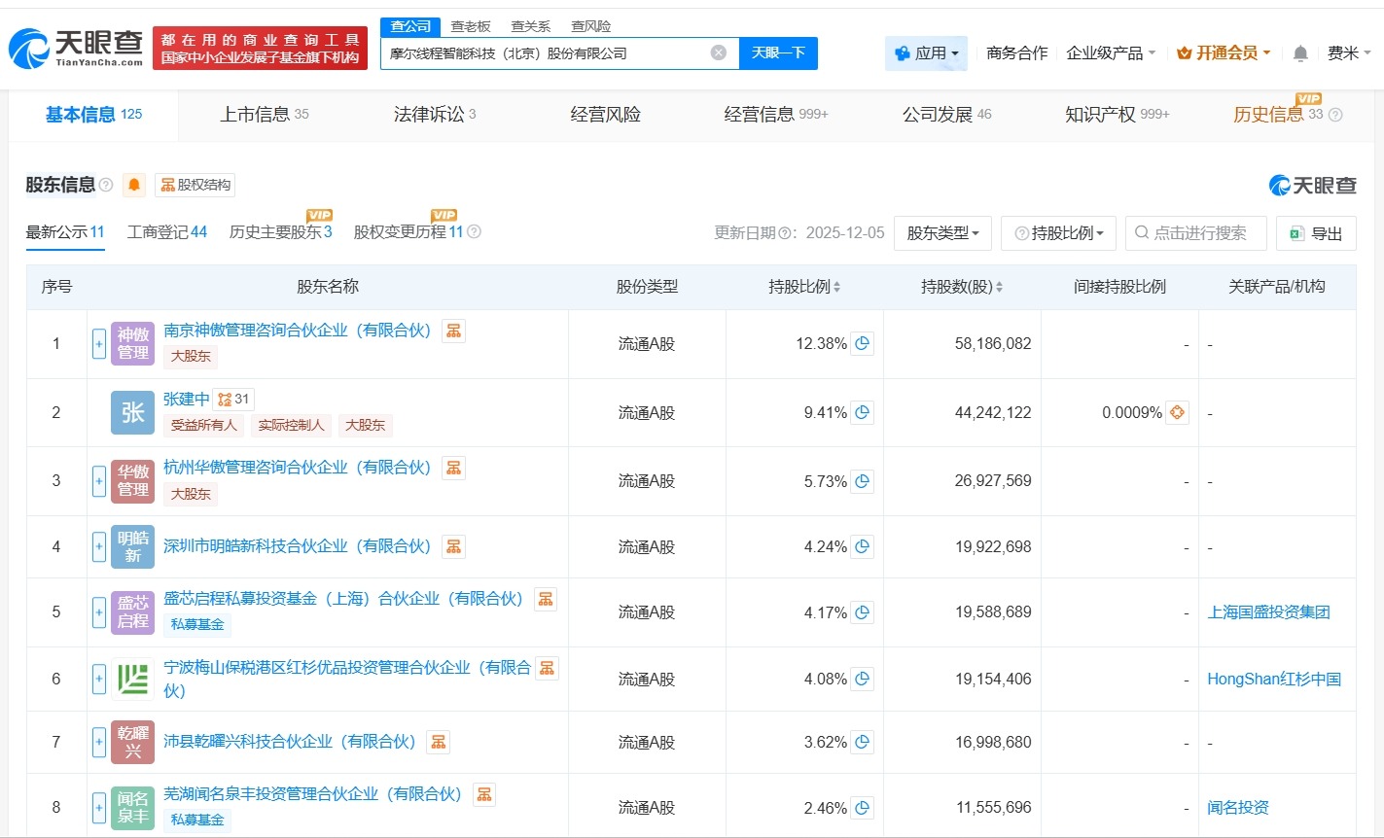Open pie chart beside 12.38% shareholding
The height and width of the screenshot is (838, 1384).
pyautogui.click(x=861, y=343)
